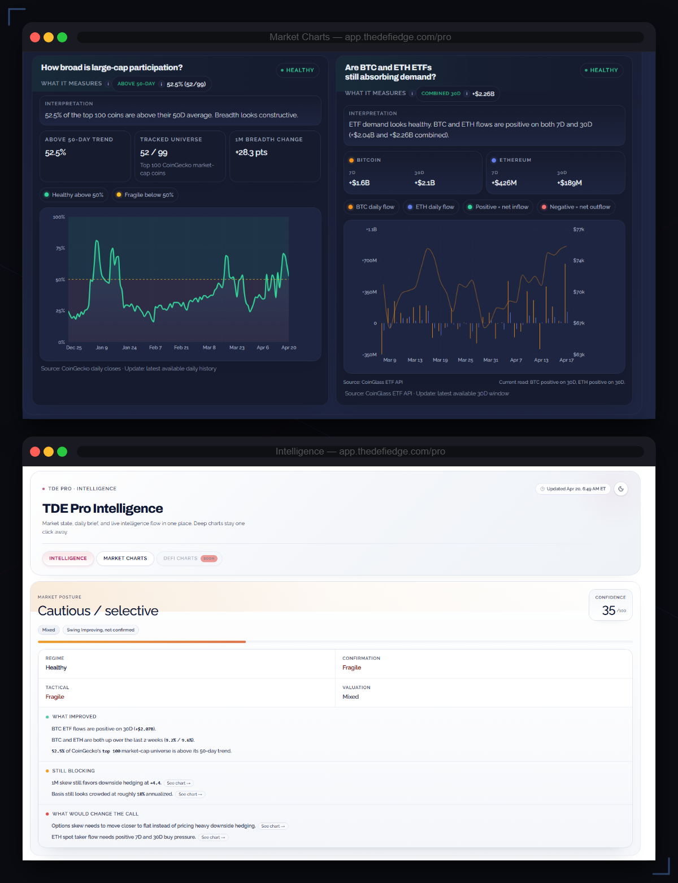Switch to the Market Charts tab
678x883 pixels.
pos(125,559)
